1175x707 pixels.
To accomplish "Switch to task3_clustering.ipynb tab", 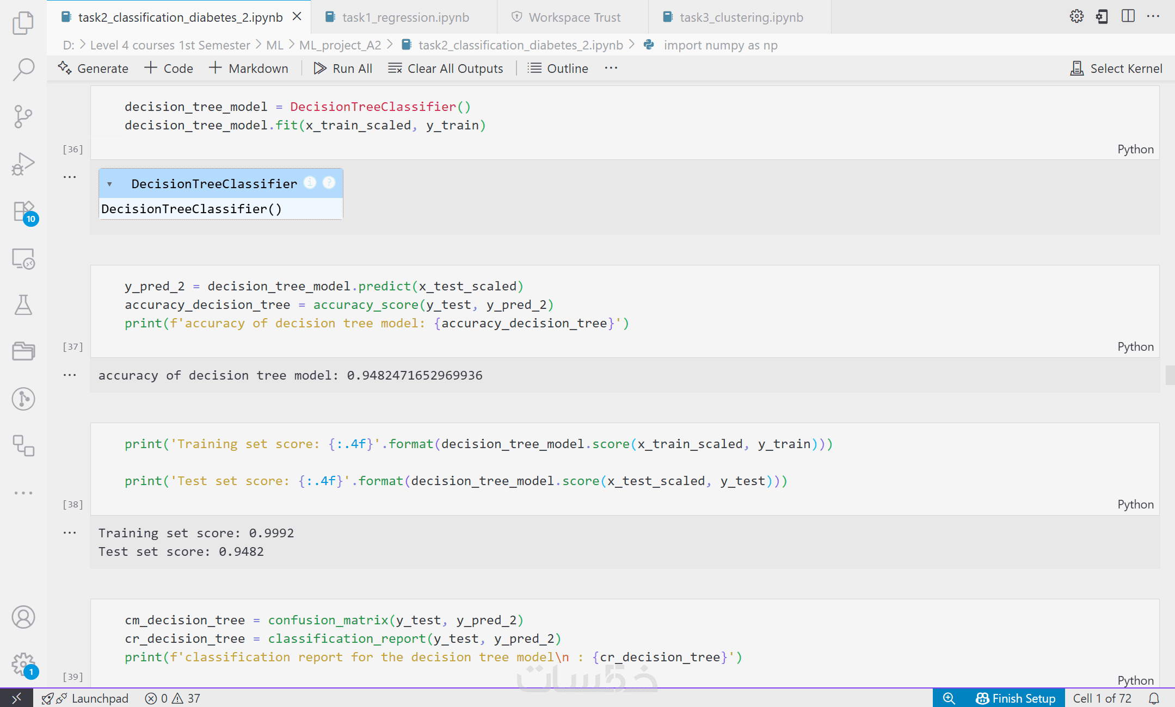I will click(741, 17).
